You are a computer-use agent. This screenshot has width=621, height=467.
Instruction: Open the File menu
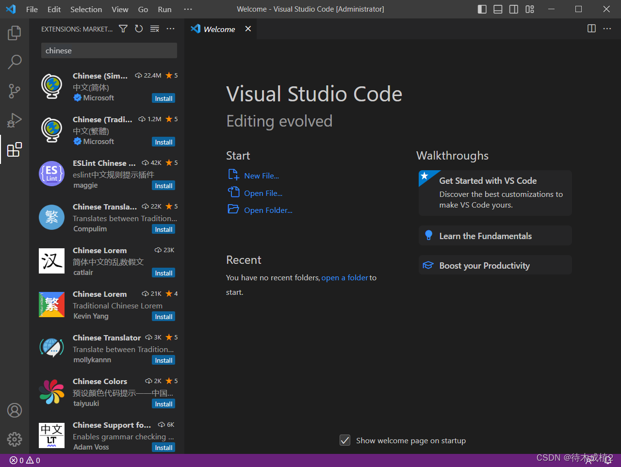tap(32, 9)
